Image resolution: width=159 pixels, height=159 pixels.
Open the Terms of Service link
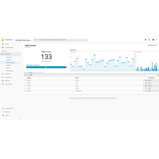click(93, 98)
